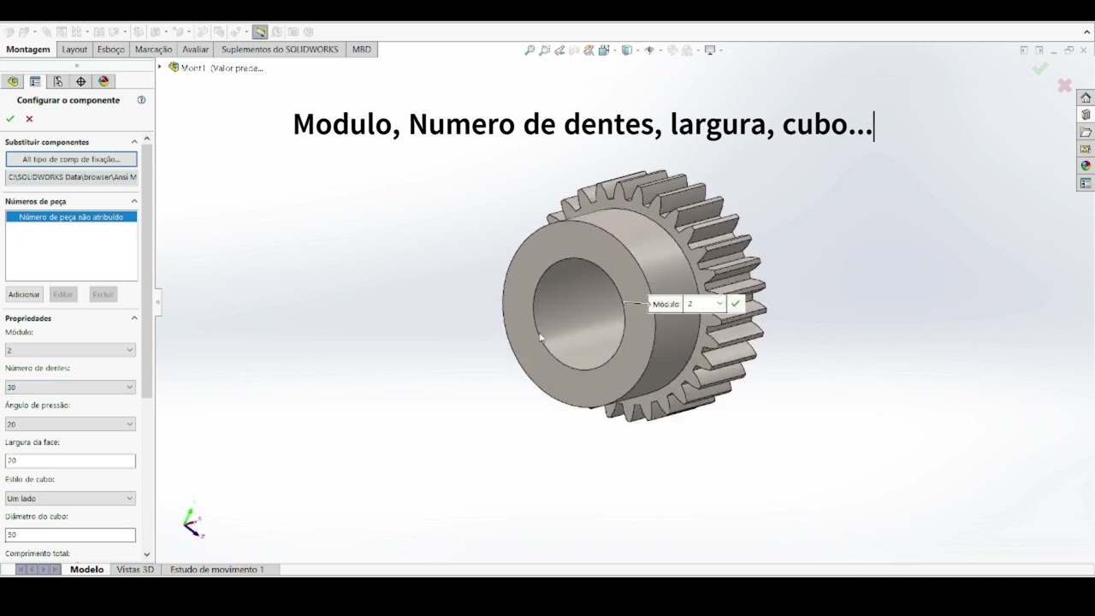Select Modelo bottom tab
This screenshot has width=1095, height=616.
coord(86,569)
